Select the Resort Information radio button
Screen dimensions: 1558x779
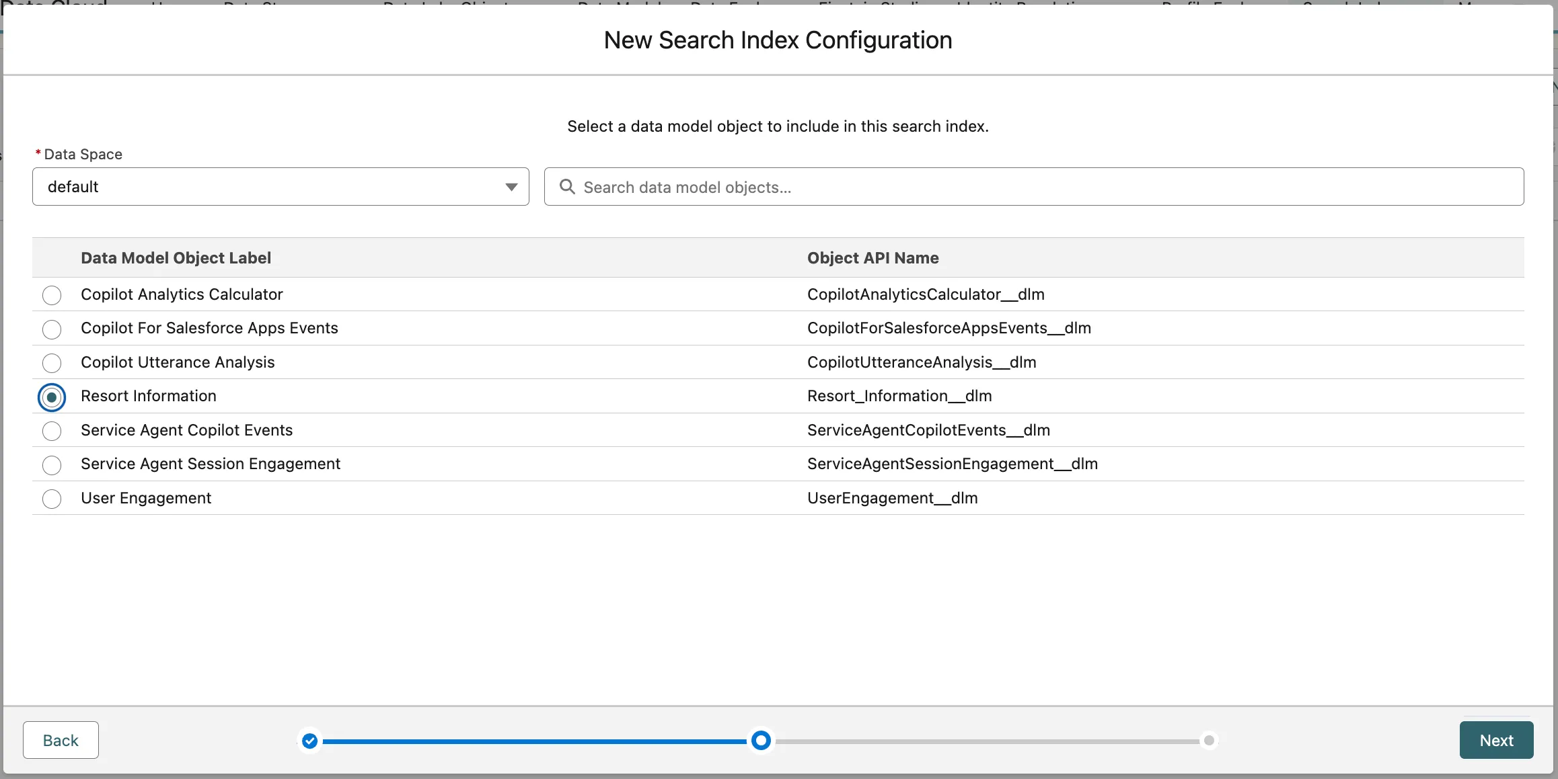(52, 397)
